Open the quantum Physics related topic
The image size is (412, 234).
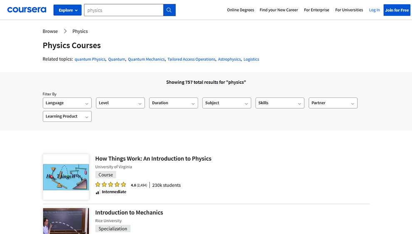tap(90, 59)
